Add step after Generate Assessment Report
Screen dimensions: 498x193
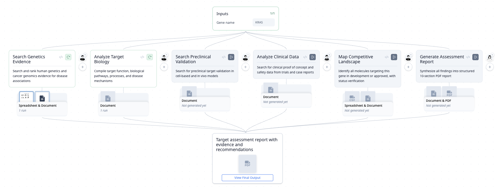tap(490, 67)
